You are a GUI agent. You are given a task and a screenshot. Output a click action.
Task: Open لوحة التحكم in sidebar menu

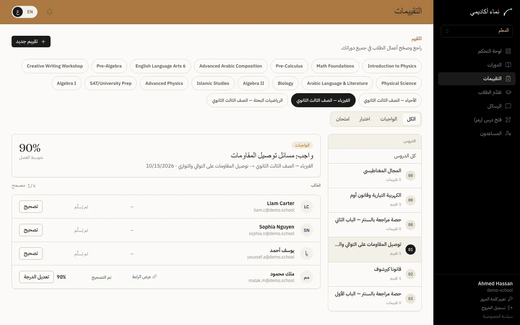[x=477, y=51]
